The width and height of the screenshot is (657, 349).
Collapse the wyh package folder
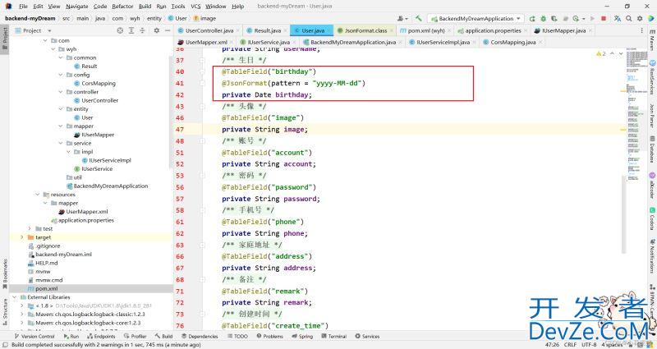coord(53,49)
